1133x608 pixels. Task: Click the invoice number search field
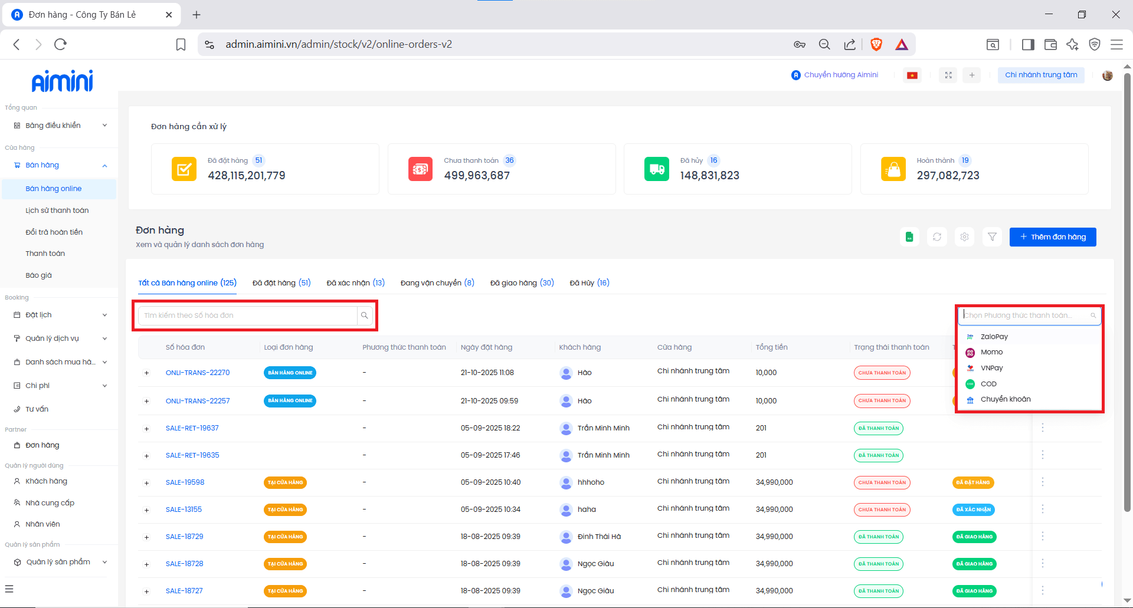(x=248, y=315)
